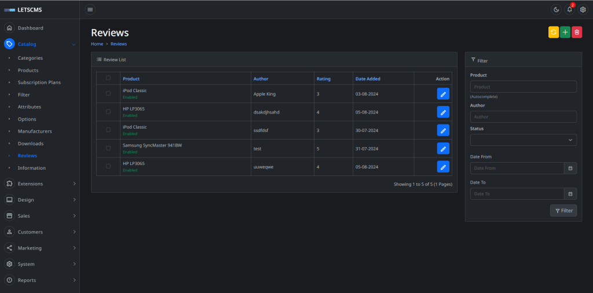Click the Reports exclamation icon
This screenshot has width=593, height=293.
[9, 280]
